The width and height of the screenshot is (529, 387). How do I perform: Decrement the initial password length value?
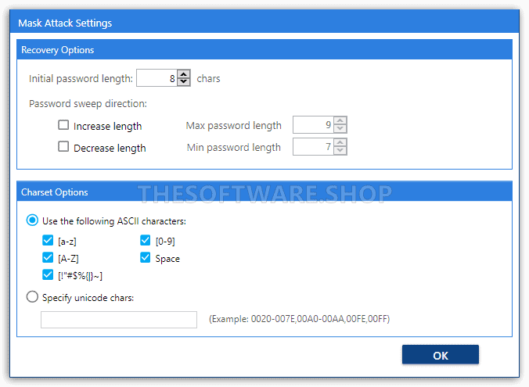[184, 82]
